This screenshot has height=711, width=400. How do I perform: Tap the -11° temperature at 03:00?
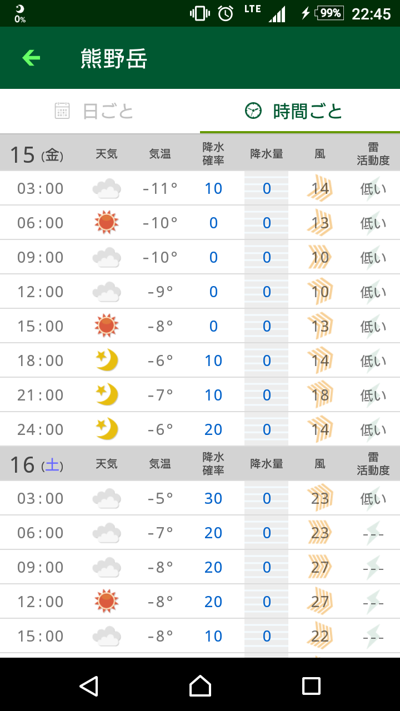(x=160, y=188)
